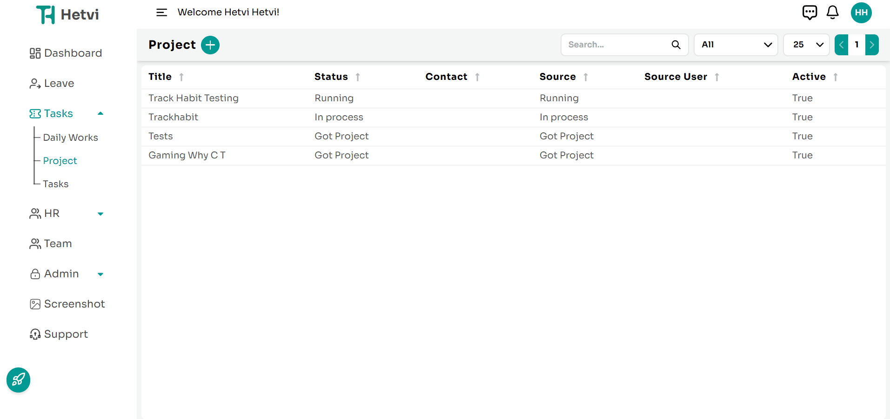
Task: Click the Active column header
Action: [x=809, y=77]
